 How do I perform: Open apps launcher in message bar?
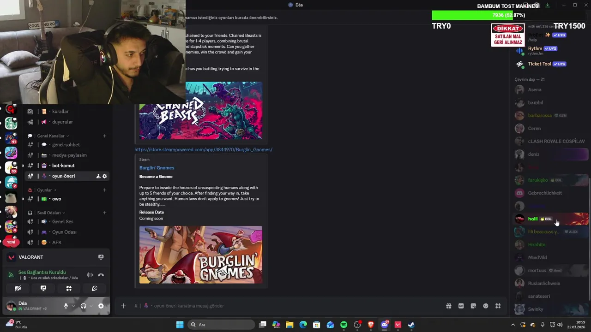tap(498, 306)
